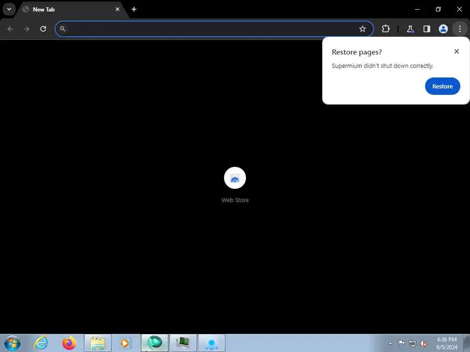
Task: Click the muted volume tray icon
Action: (424, 343)
